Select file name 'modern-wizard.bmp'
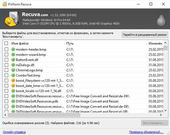 [31, 55]
